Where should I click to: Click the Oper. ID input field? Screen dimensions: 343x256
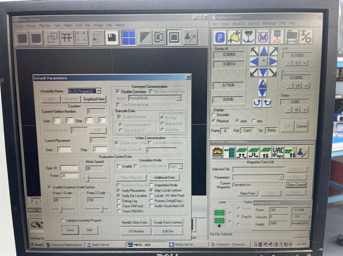pos(69,168)
